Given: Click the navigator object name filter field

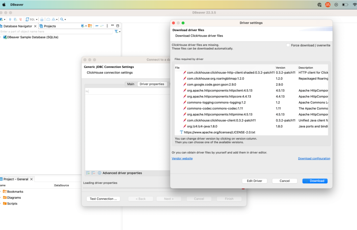Looking at the screenshot, I should coord(56,32).
